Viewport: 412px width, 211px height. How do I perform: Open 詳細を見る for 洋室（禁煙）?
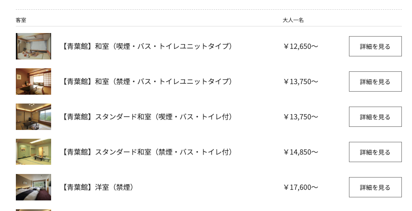tap(375, 187)
